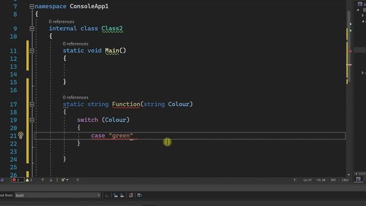Click Solution Explorer icon below side panel
This screenshot has width=366, height=206.
coord(359,179)
